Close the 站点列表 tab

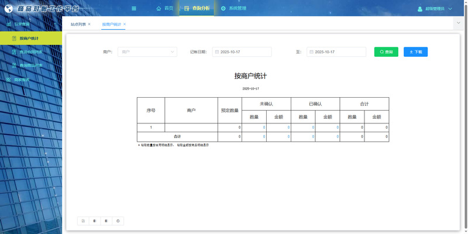pos(90,24)
